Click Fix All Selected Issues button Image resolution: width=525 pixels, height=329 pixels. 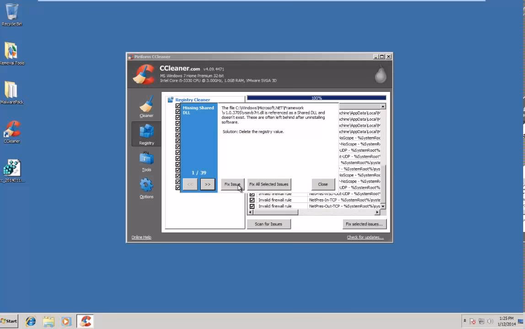click(x=269, y=184)
